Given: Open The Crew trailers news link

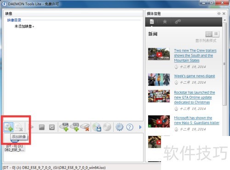Looking at the screenshot, I should pos(195,55).
